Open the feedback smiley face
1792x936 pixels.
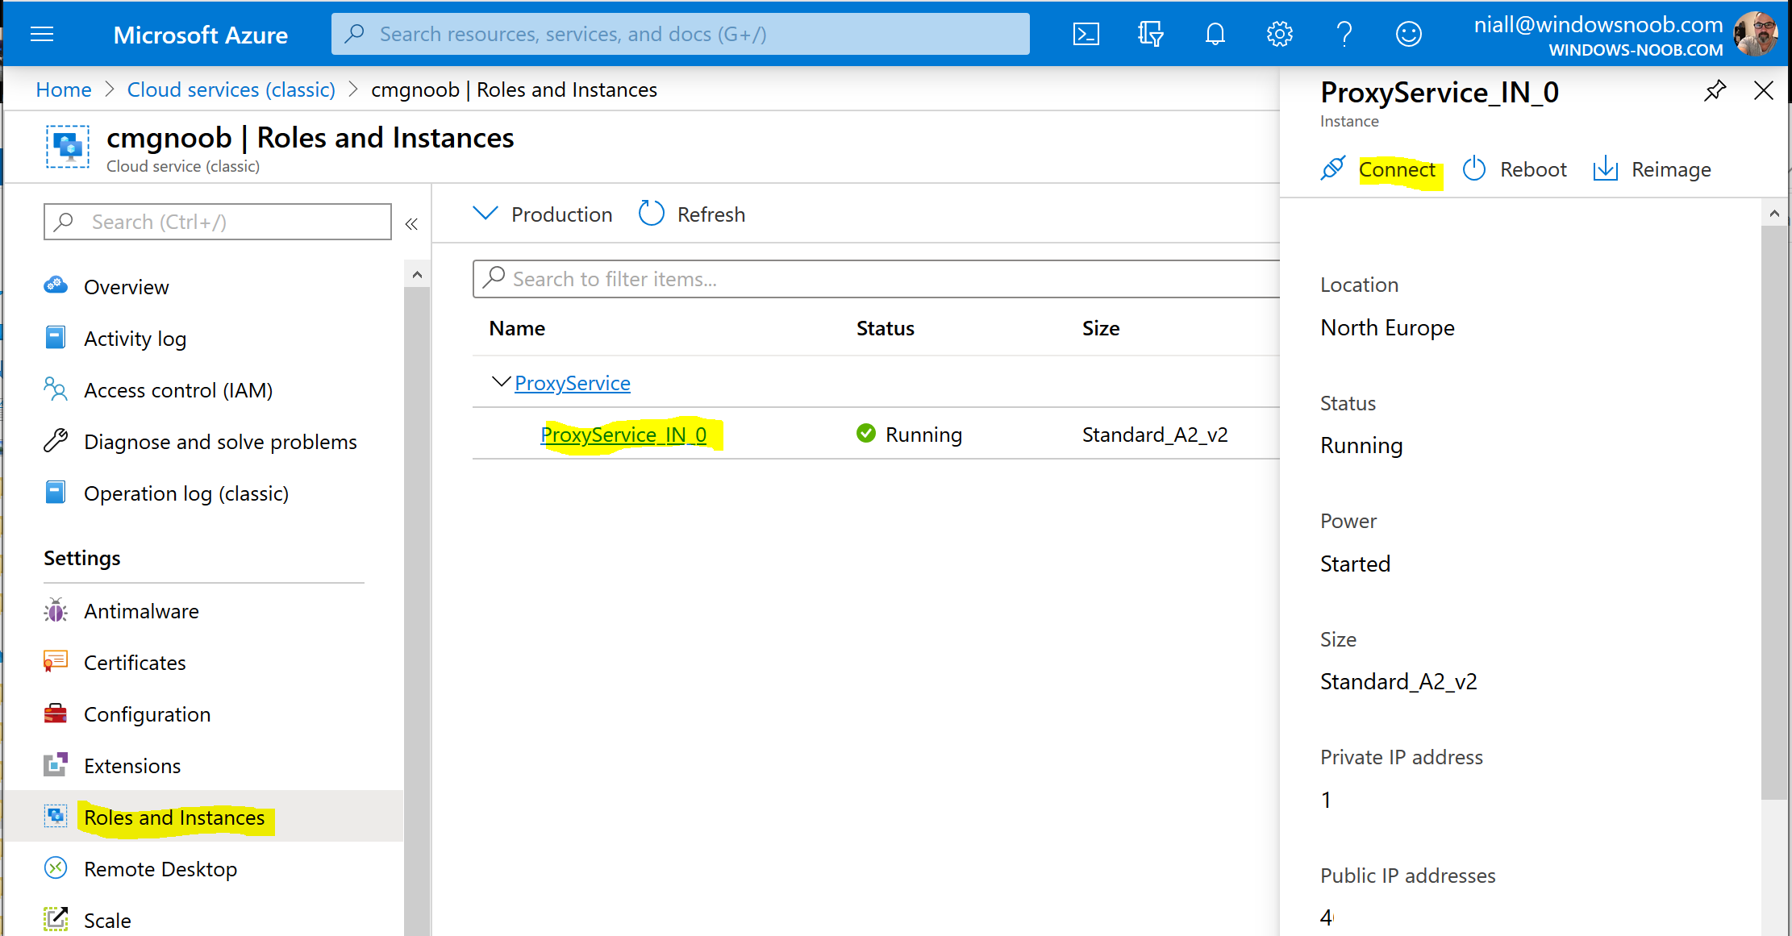[1409, 34]
